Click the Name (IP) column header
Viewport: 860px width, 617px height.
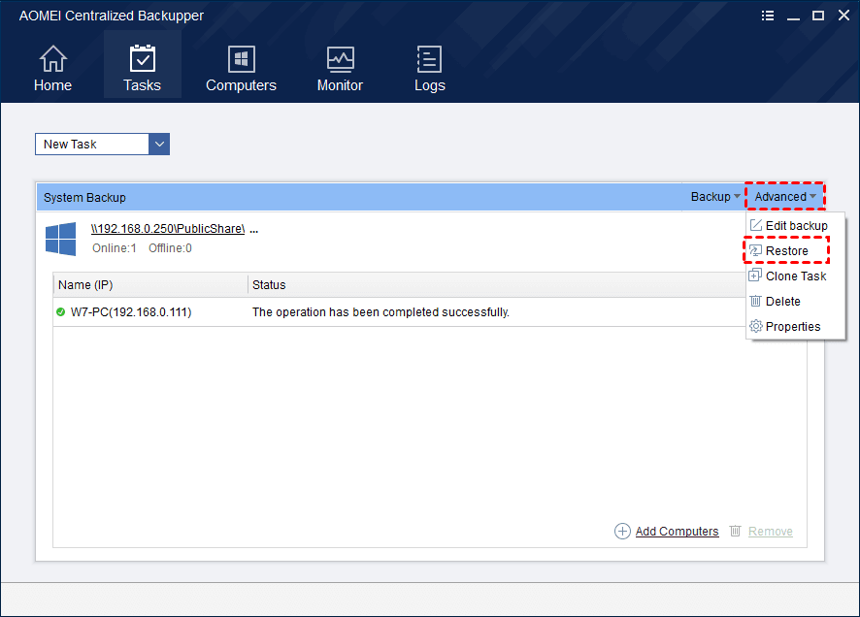[x=150, y=285]
